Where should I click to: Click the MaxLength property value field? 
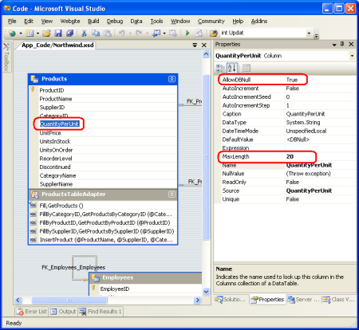click(x=320, y=156)
